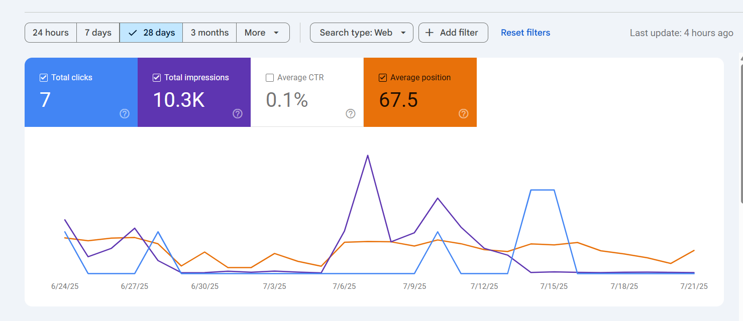Open help icon on Total impressions card
743x321 pixels.
pos(238,114)
